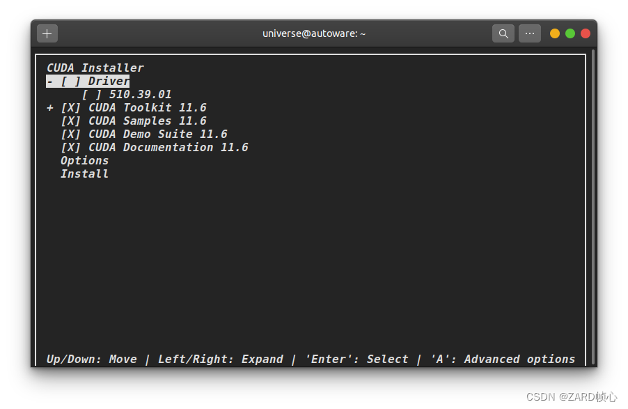This screenshot has height=409, width=628.
Task: Click the terminal search magnifier icon
Action: [x=503, y=33]
